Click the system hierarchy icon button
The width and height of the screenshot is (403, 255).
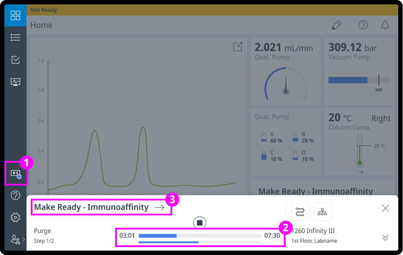[322, 212]
